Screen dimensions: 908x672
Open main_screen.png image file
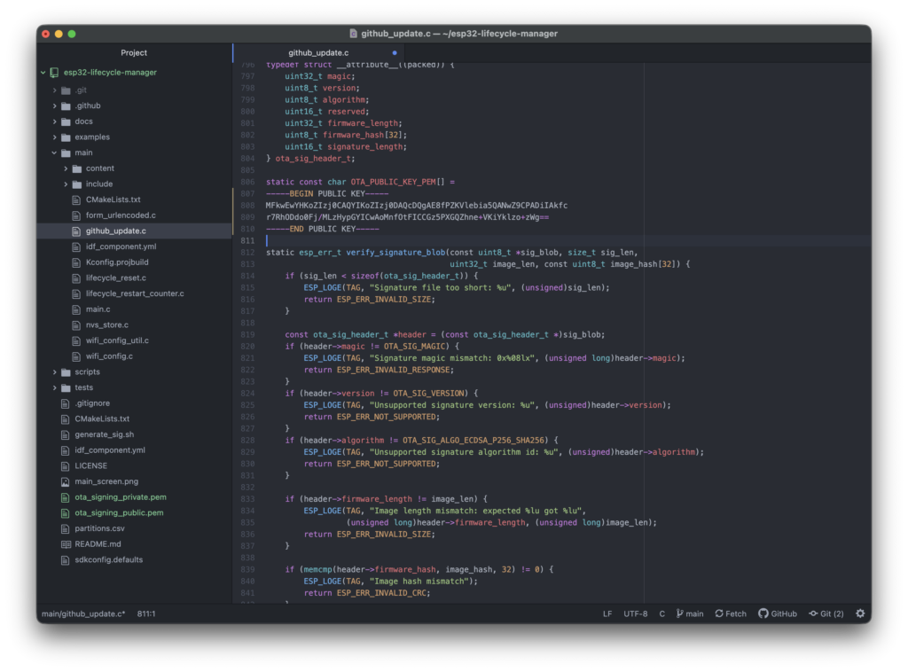coord(106,481)
